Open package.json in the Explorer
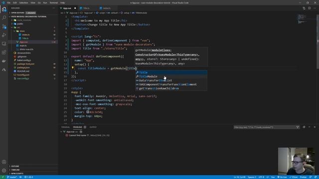The width and height of the screenshot is (319, 179). 23,68
